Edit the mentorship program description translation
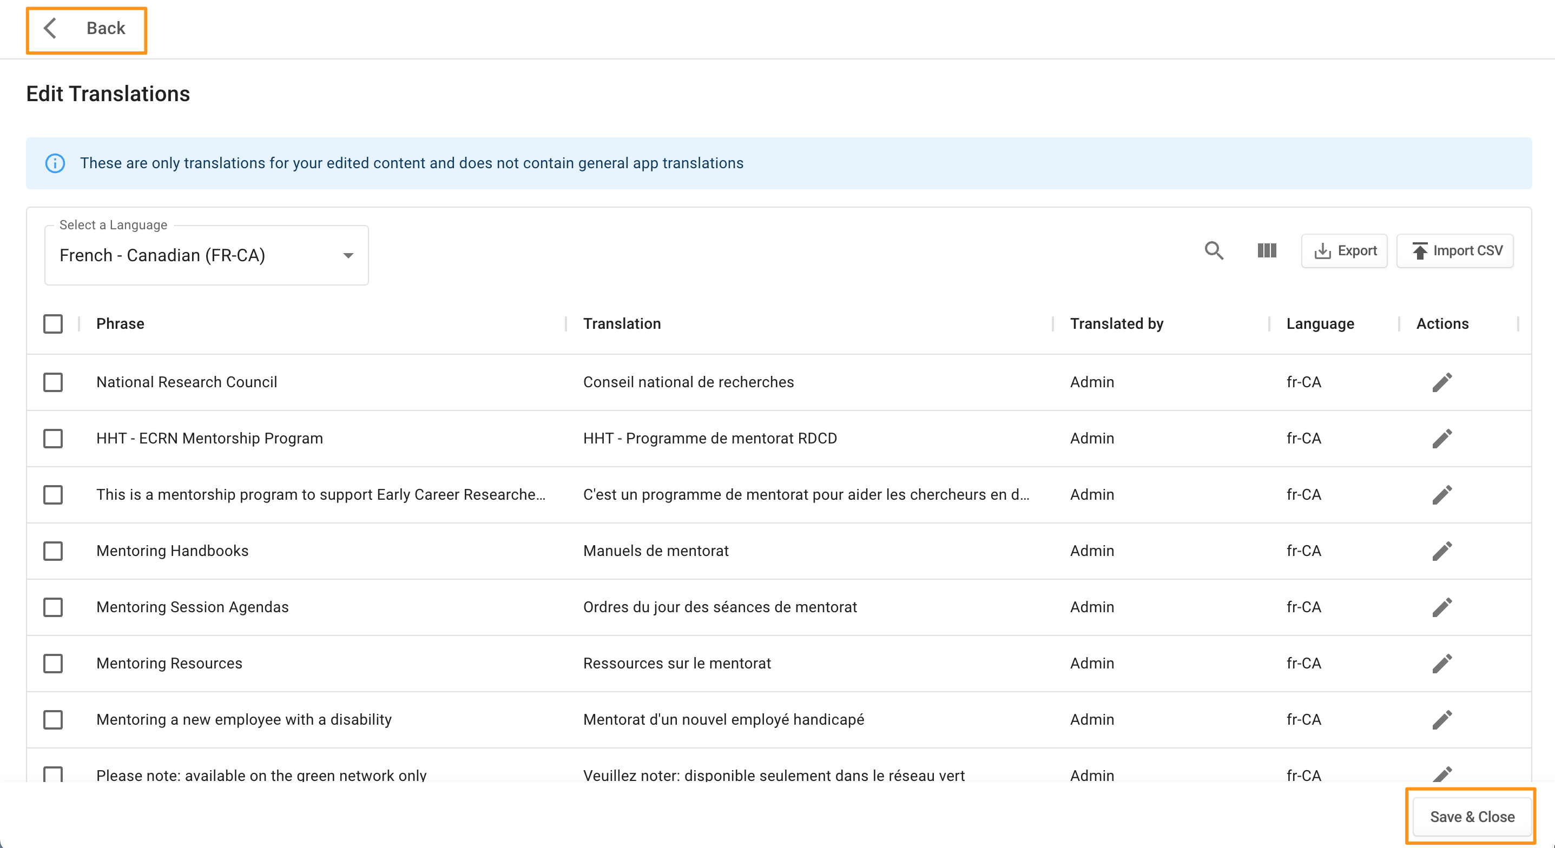 [1442, 495]
